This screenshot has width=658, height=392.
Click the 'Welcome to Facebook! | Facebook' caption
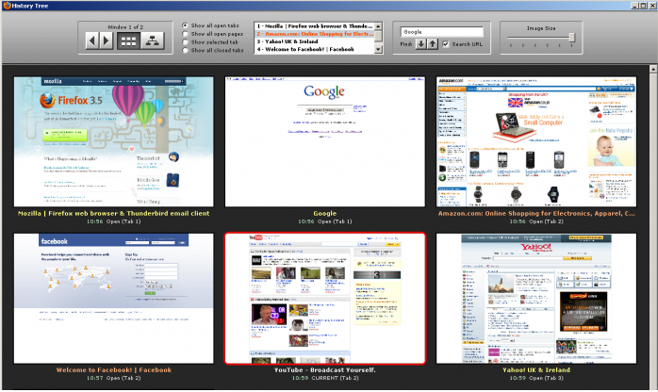[x=114, y=369]
